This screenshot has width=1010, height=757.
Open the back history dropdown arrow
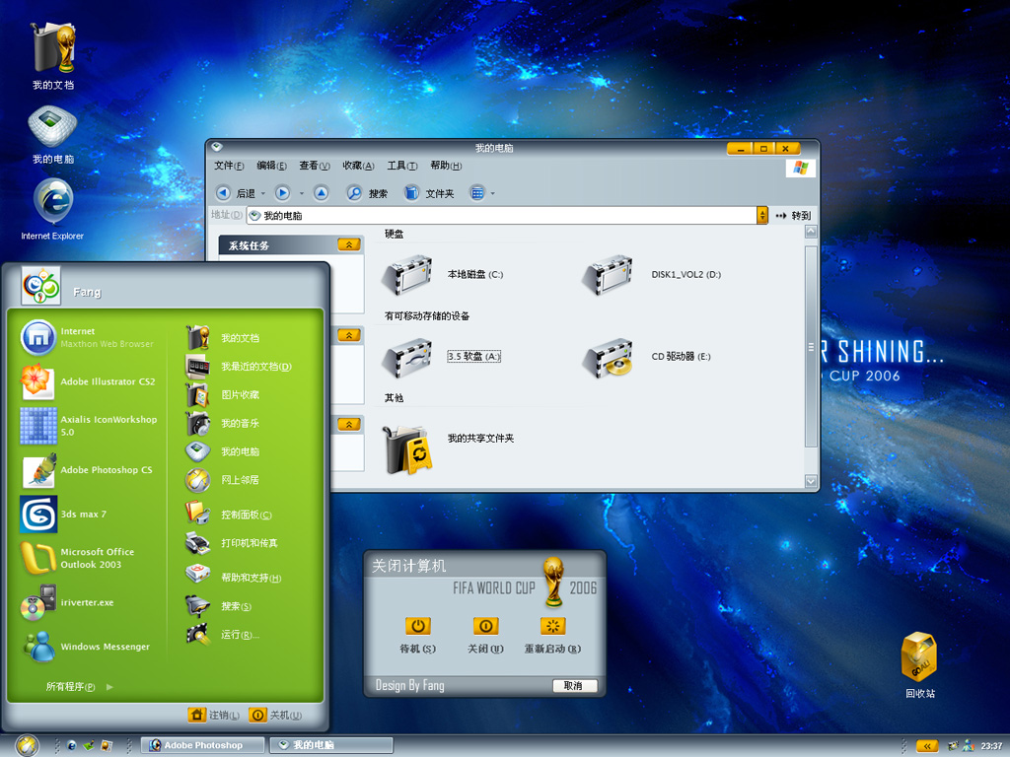262,194
